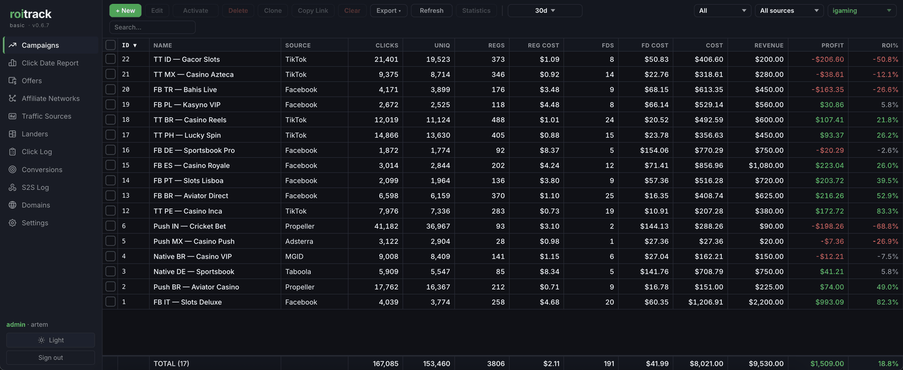Click the Domains globe icon
Image resolution: width=903 pixels, height=370 pixels.
(x=12, y=205)
